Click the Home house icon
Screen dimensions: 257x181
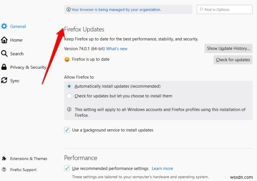[4, 40]
